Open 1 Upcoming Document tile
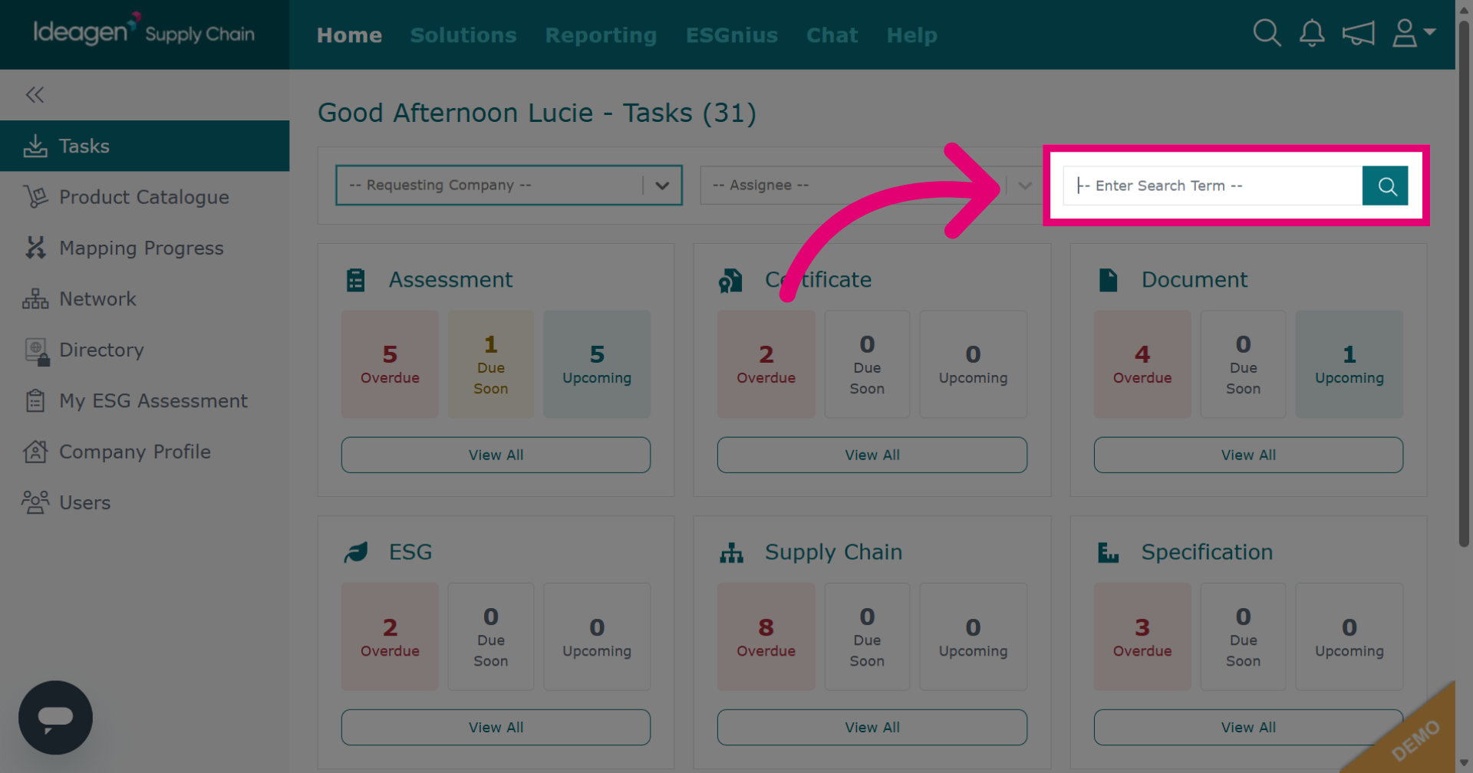The width and height of the screenshot is (1473, 773). [1349, 364]
